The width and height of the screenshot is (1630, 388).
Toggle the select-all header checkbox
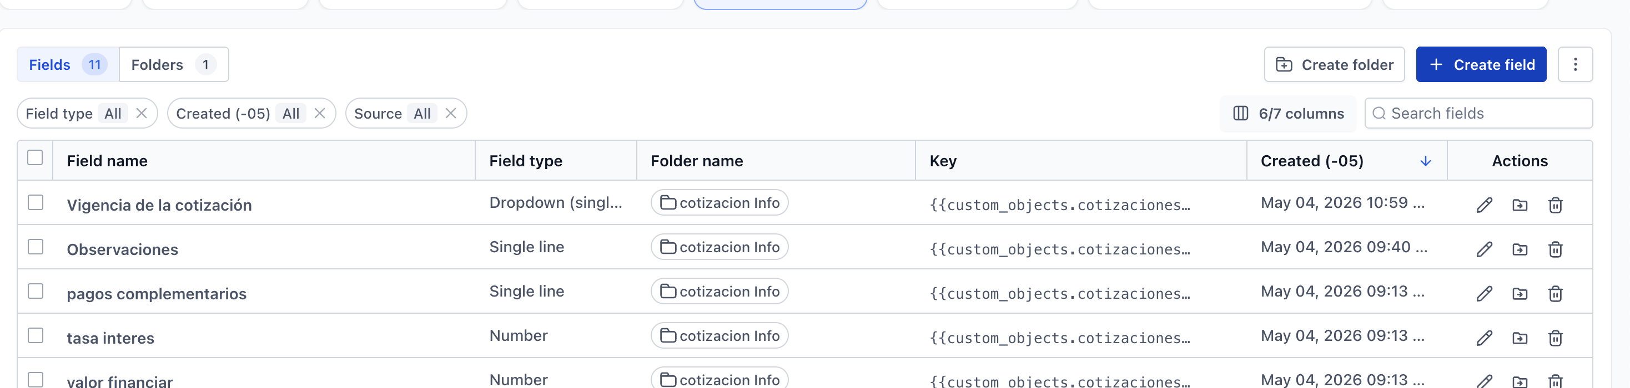[x=36, y=157]
